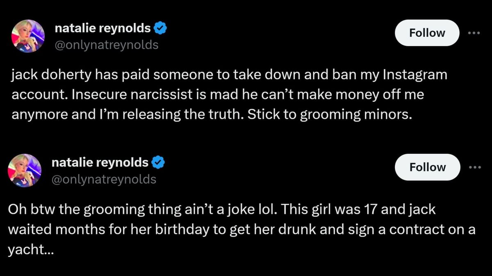Open the @onlynatreynolds handle on the second tweet
The width and height of the screenshot is (492, 276).
[x=104, y=179]
